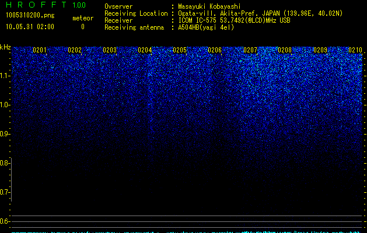Screen dimensions: 367x233
Task: Click the 0.6 kHz axis label
Action: (5, 221)
